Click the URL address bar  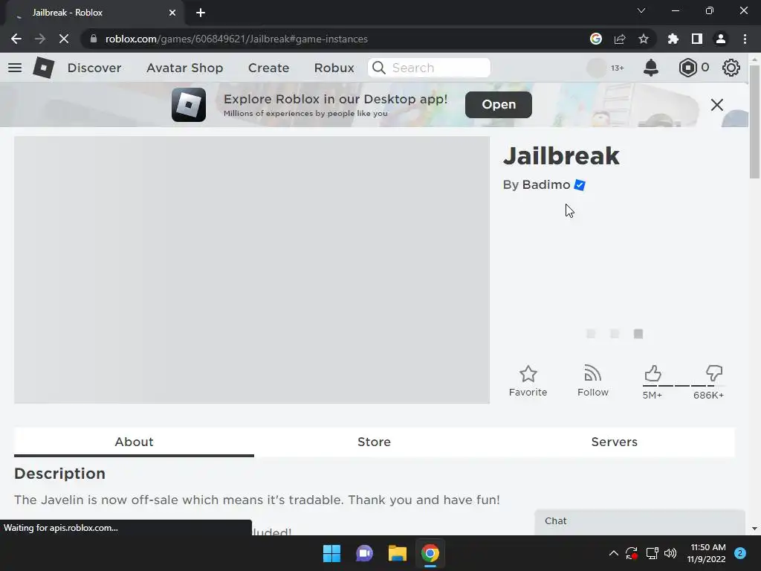335,39
